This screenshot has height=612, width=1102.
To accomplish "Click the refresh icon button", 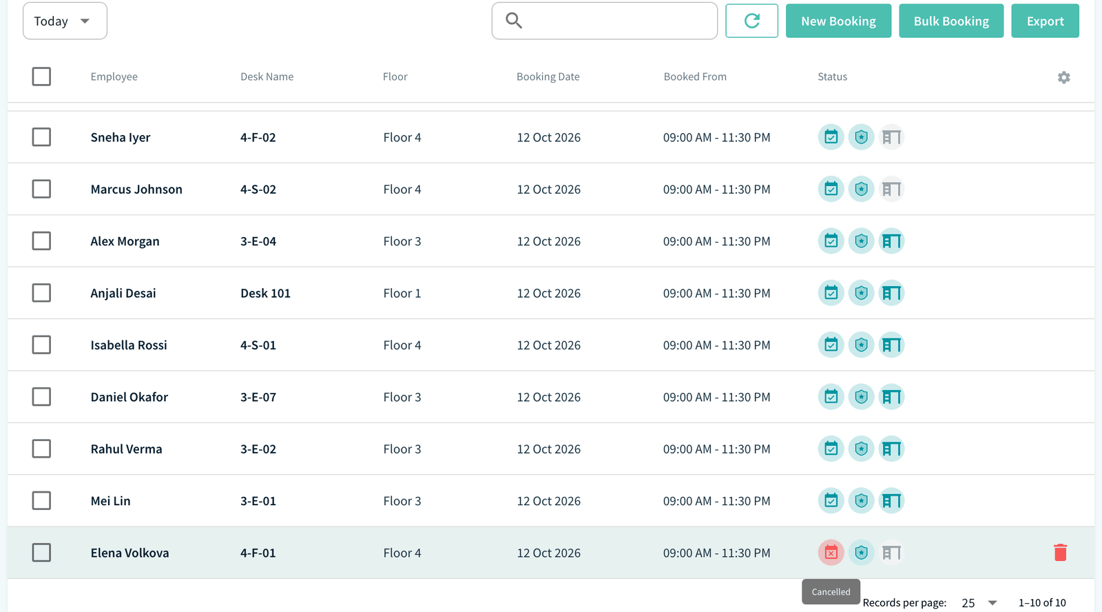I will [x=751, y=21].
